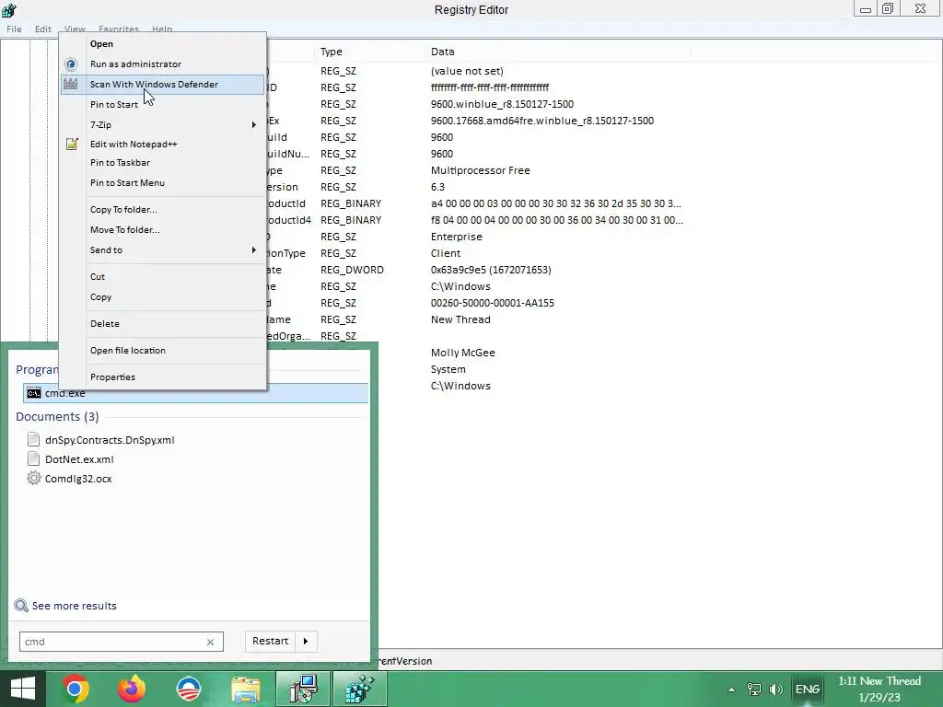The height and width of the screenshot is (707, 943).
Task: Click the Registry Editor title bar icon
Action: 9,9
